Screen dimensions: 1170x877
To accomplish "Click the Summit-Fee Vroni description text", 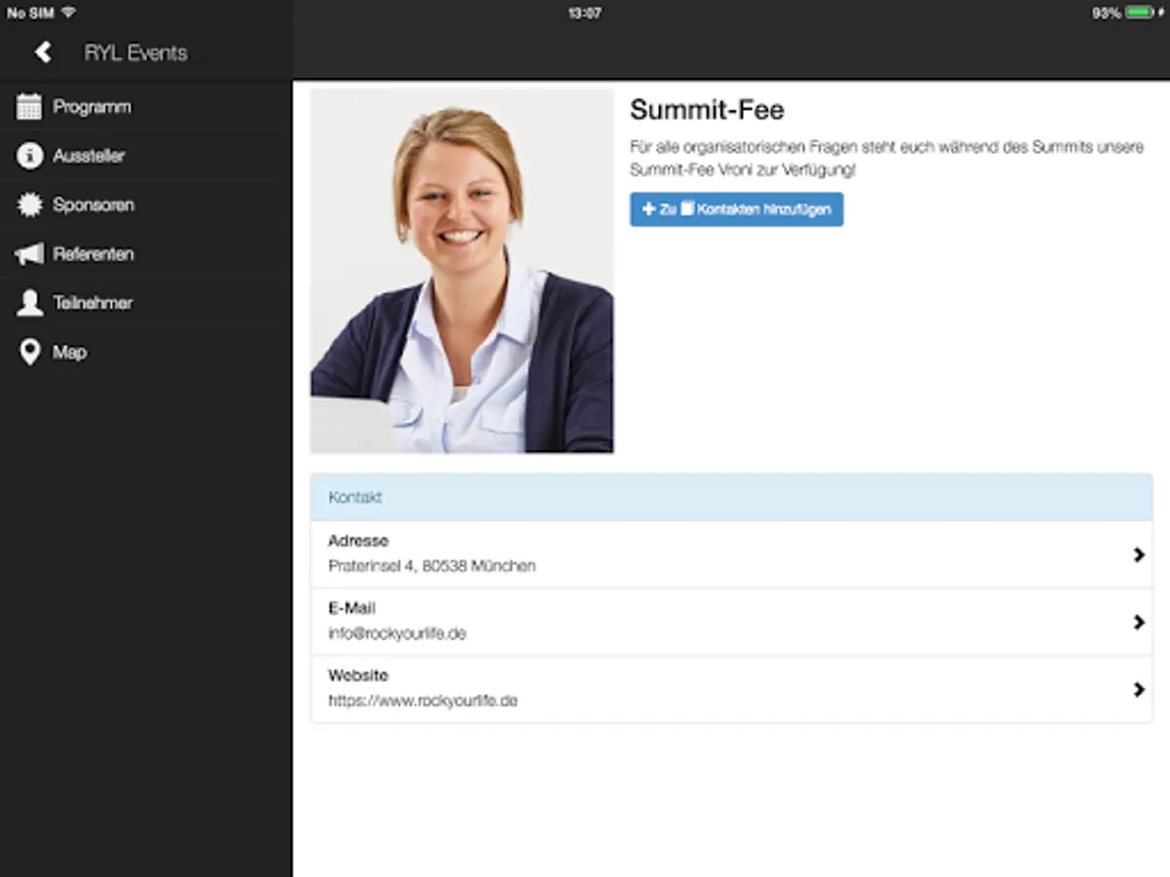I will pos(886,159).
